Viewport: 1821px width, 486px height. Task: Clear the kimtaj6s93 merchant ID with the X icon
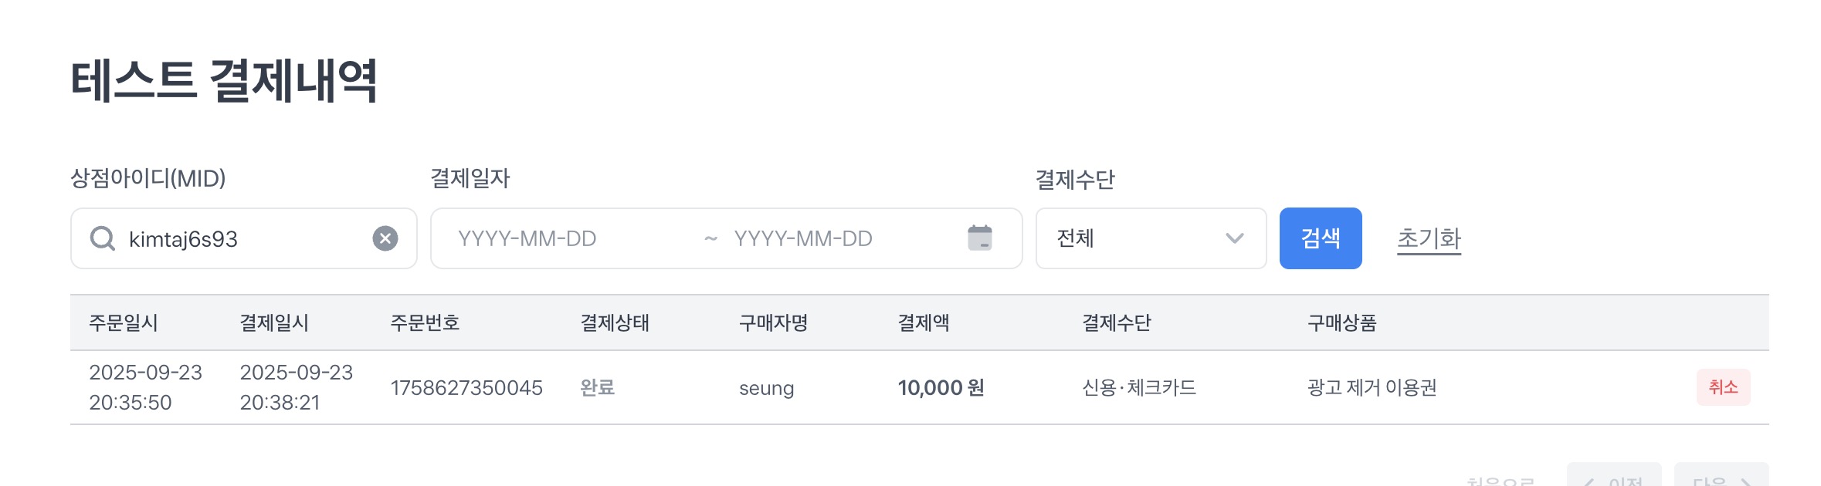tap(385, 238)
